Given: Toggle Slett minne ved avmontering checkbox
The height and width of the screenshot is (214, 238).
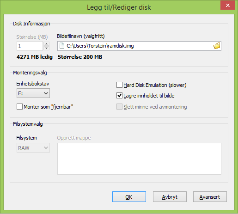Looking at the screenshot, I should (119, 107).
